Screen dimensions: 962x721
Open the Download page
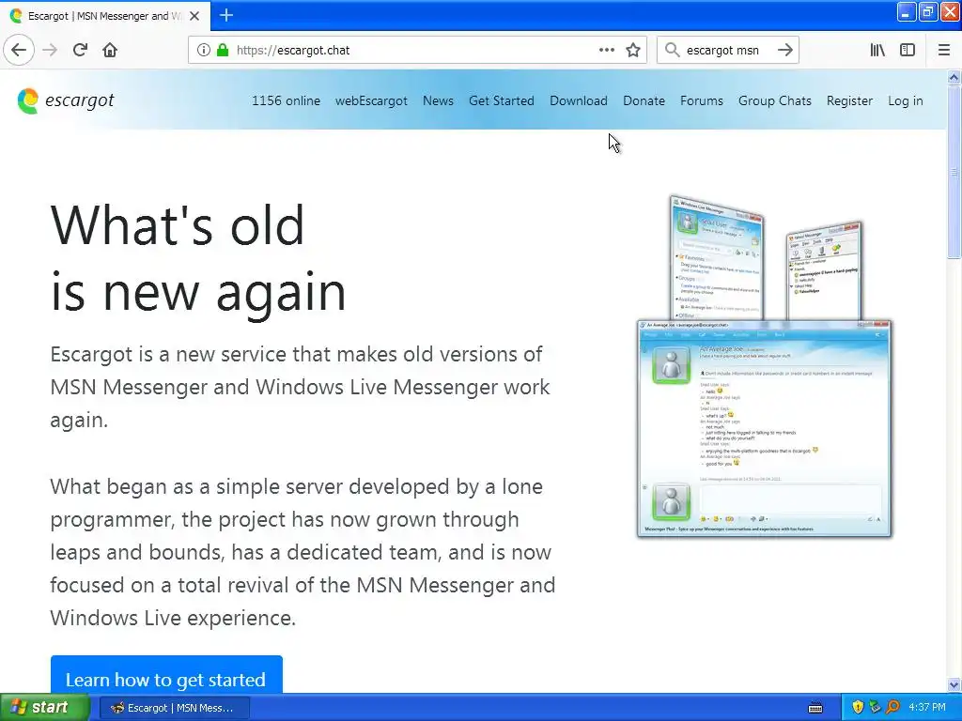579,100
